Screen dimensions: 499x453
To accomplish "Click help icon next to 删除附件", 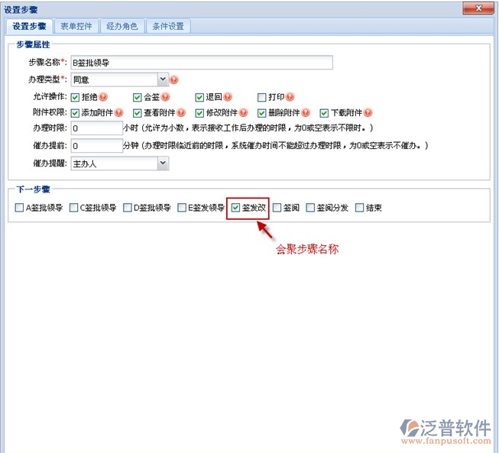I will pyautogui.click(x=306, y=113).
